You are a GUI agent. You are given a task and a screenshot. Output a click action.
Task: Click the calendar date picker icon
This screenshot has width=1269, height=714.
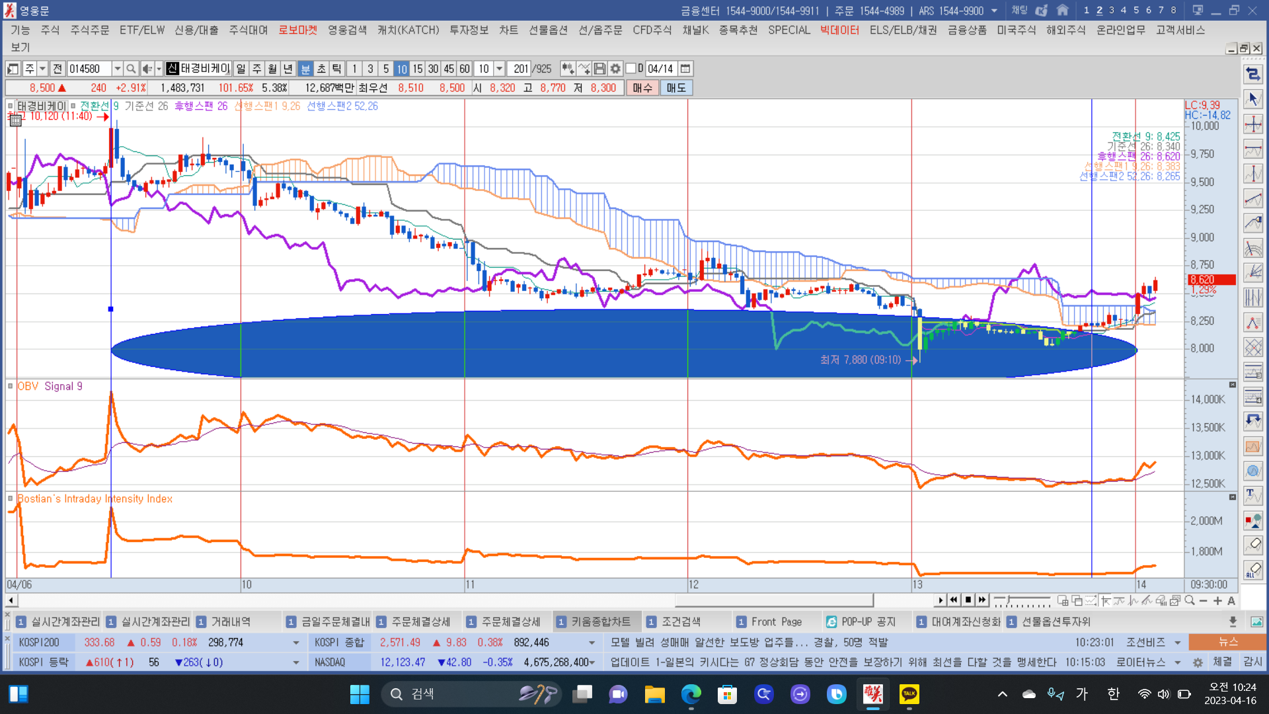pyautogui.click(x=685, y=69)
